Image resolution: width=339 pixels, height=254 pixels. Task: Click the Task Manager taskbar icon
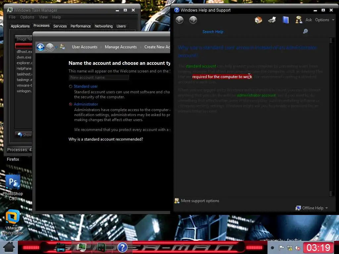pyautogui.click(x=81, y=247)
